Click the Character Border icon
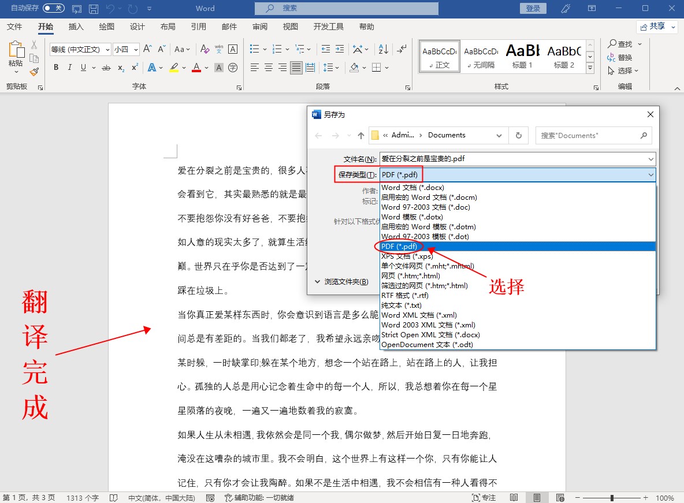 (233, 49)
